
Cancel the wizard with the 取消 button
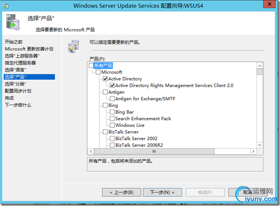coord(248,192)
